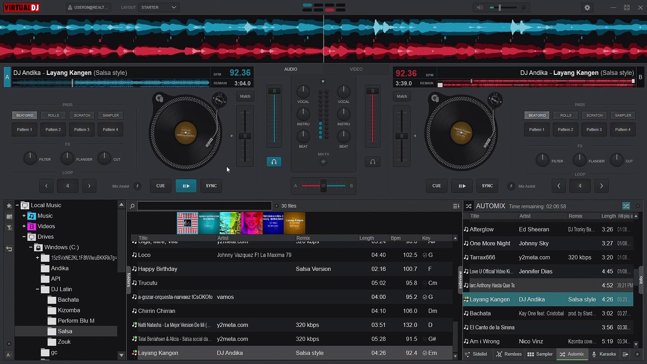Image resolution: width=647 pixels, height=364 pixels.
Task: Click the Videos folder icon
Action: (31, 226)
